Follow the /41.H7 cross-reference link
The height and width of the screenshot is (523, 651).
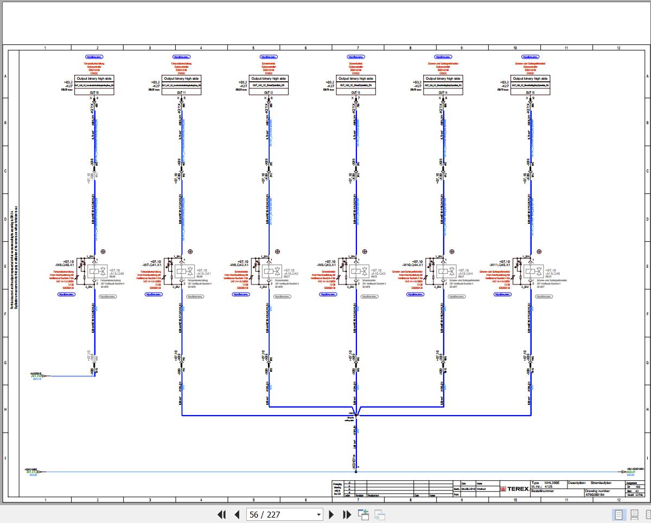pos(37,376)
